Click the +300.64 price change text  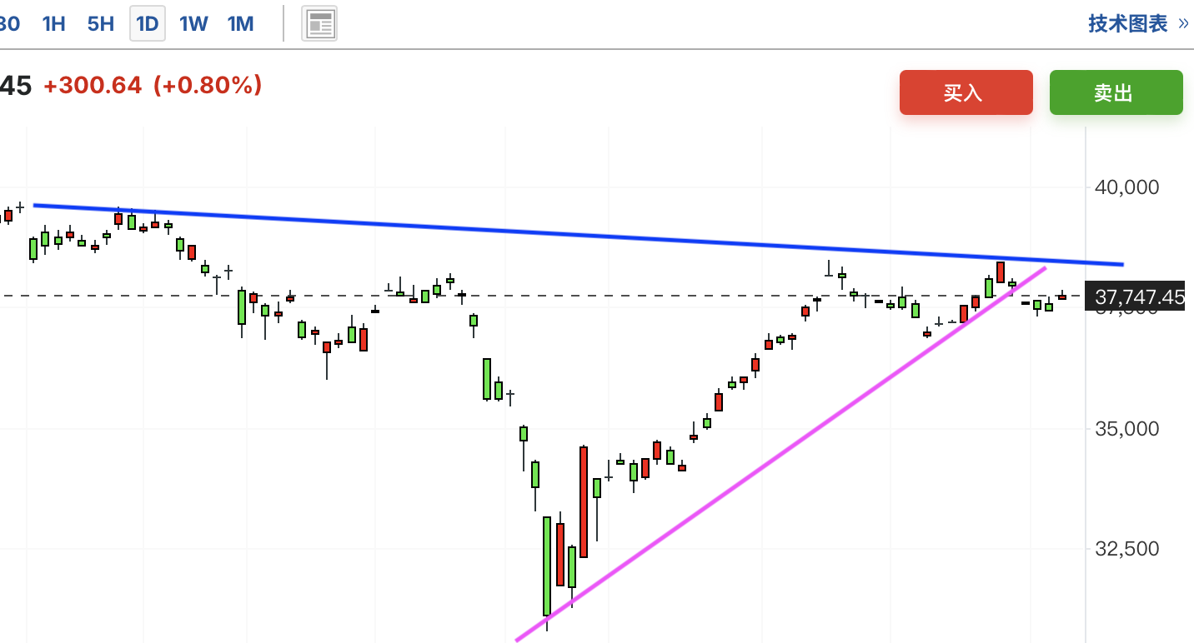(x=93, y=85)
